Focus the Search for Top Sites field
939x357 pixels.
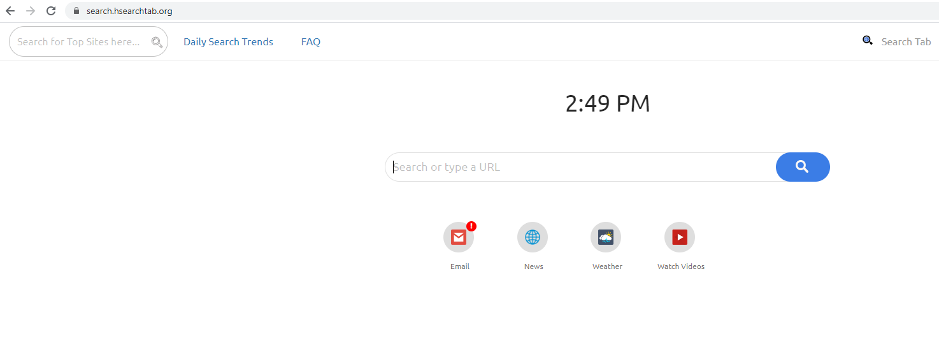80,42
